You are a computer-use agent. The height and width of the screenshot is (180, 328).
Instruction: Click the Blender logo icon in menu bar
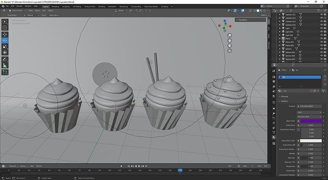(3, 6)
